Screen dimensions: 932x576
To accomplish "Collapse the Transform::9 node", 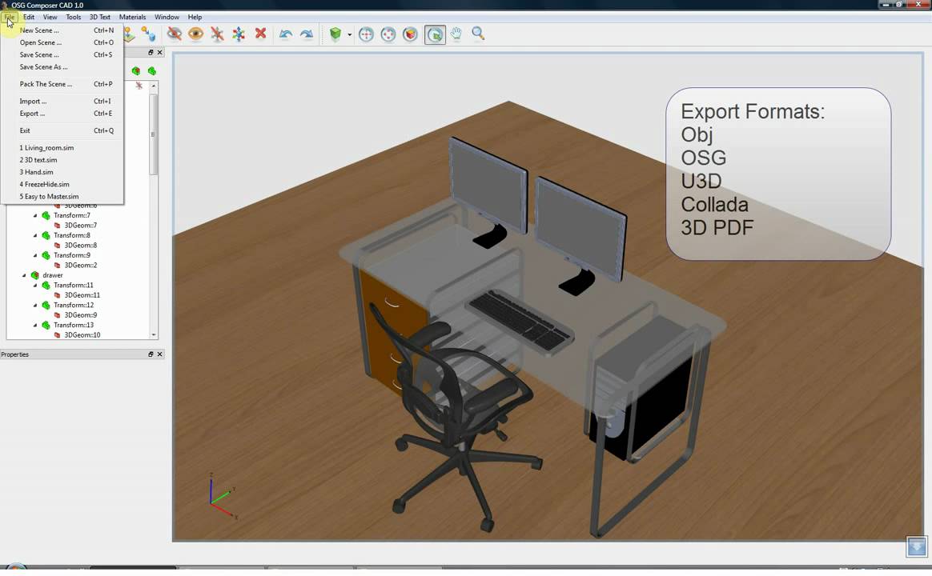I will point(35,255).
